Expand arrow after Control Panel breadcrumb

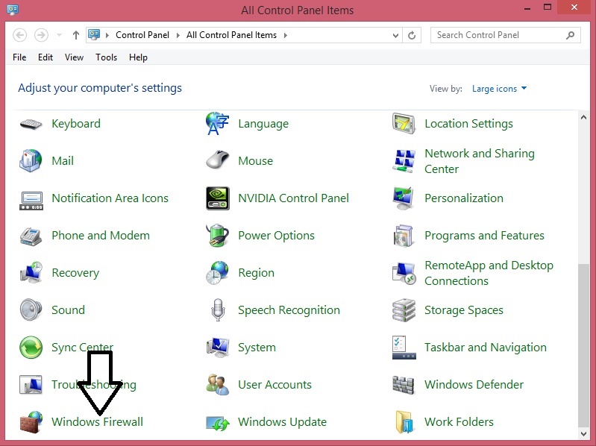click(178, 35)
